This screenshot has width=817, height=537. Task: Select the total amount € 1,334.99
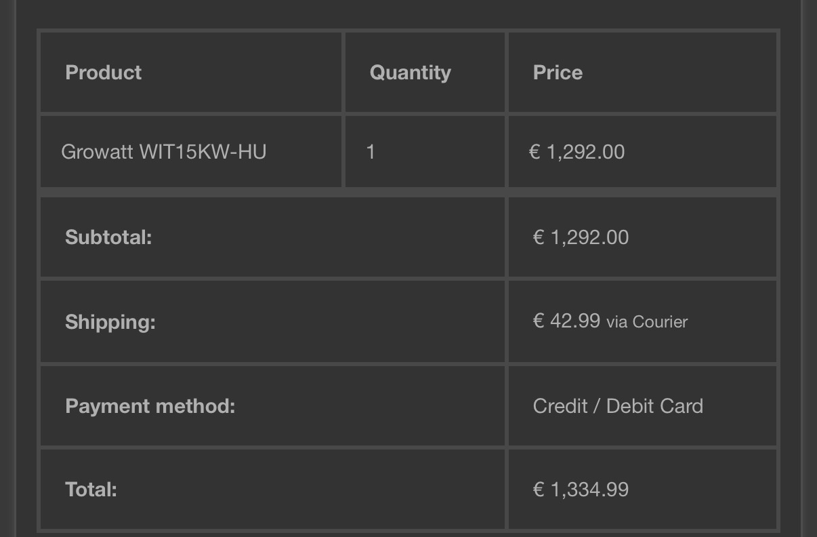click(581, 489)
